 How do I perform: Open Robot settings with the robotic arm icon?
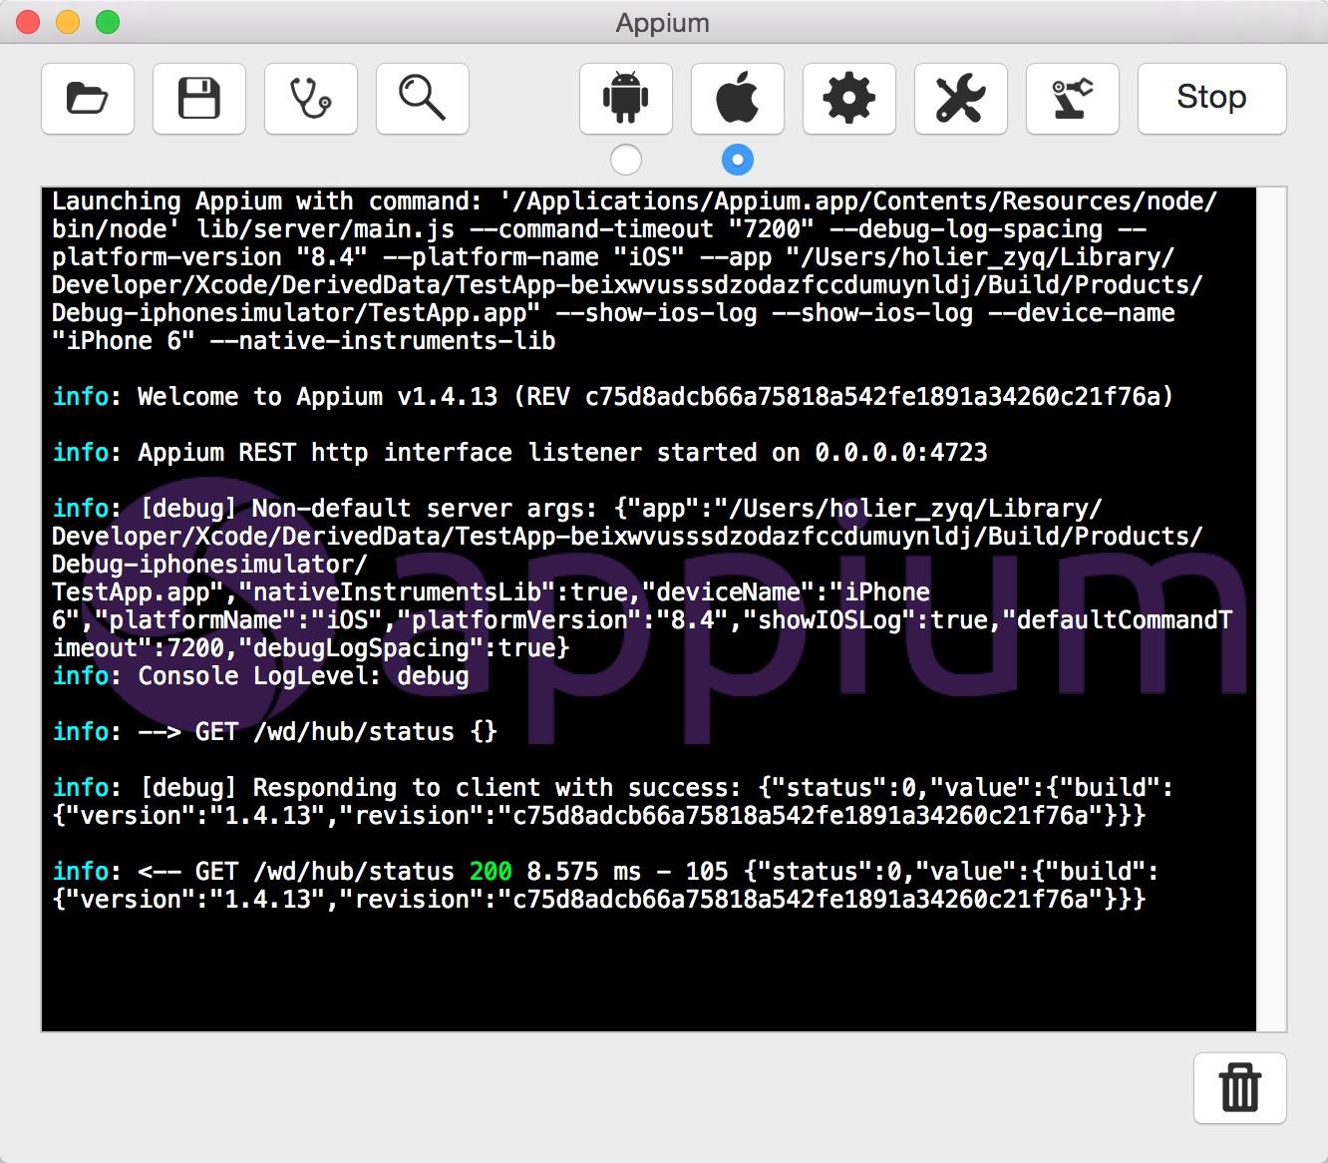coord(1073,99)
